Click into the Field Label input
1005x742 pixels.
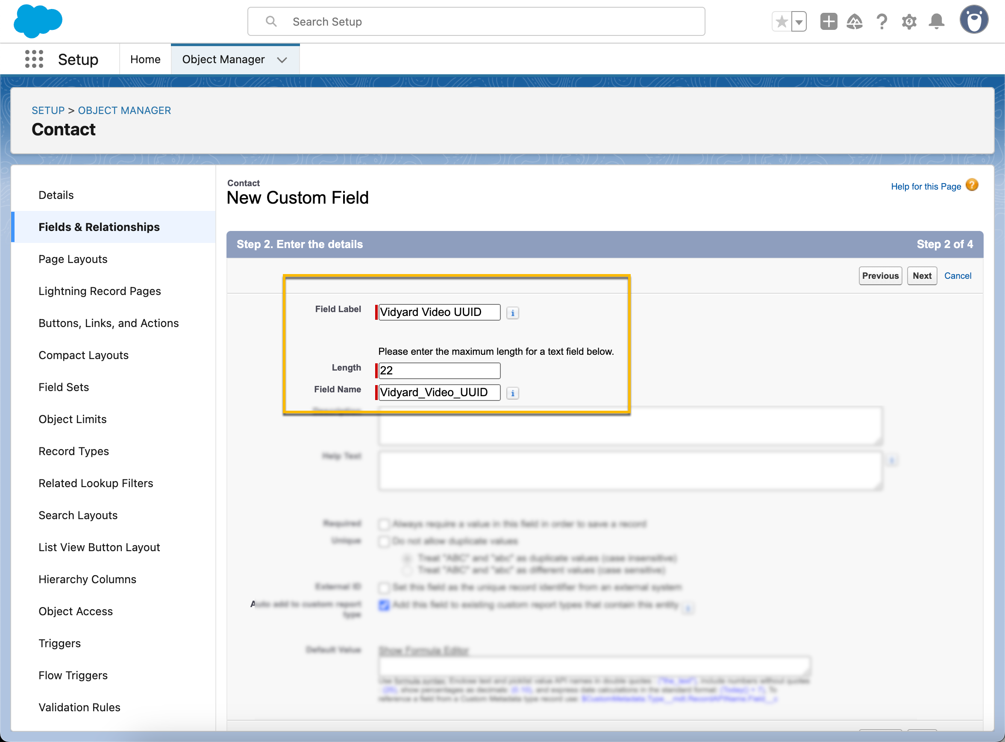tap(439, 312)
